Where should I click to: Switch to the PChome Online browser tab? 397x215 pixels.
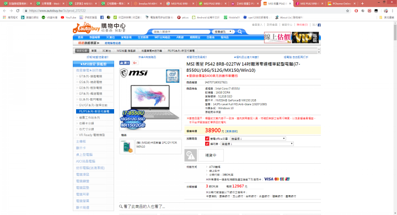(341, 3)
